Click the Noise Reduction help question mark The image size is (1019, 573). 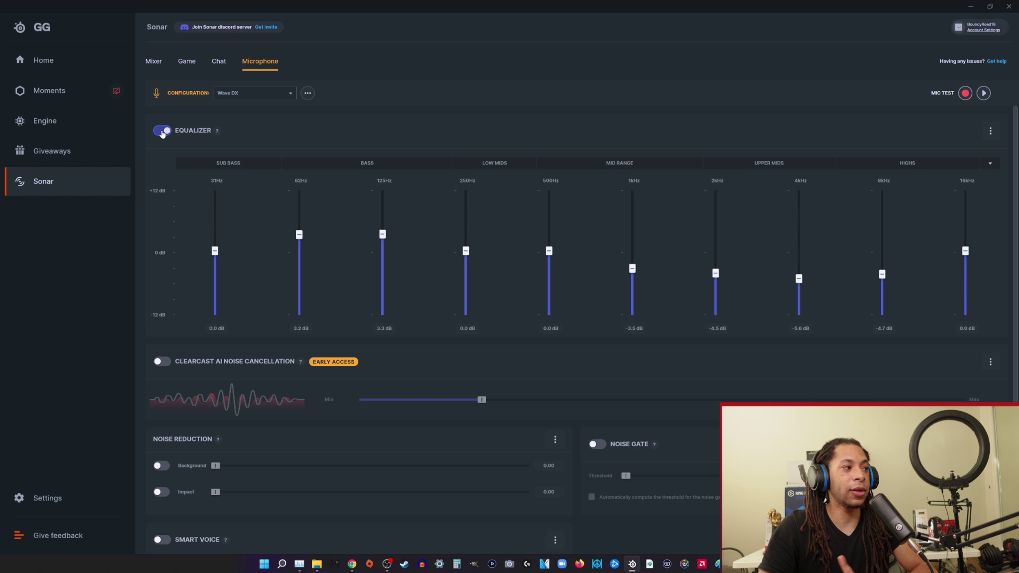pyautogui.click(x=218, y=439)
